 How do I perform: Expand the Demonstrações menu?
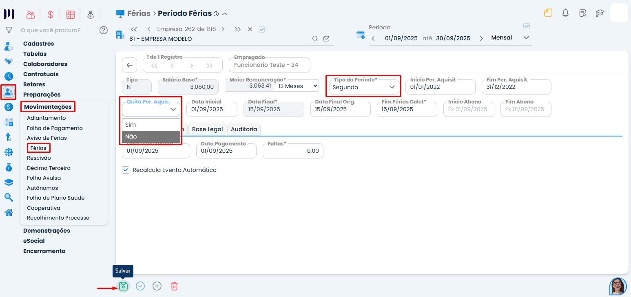46,231
